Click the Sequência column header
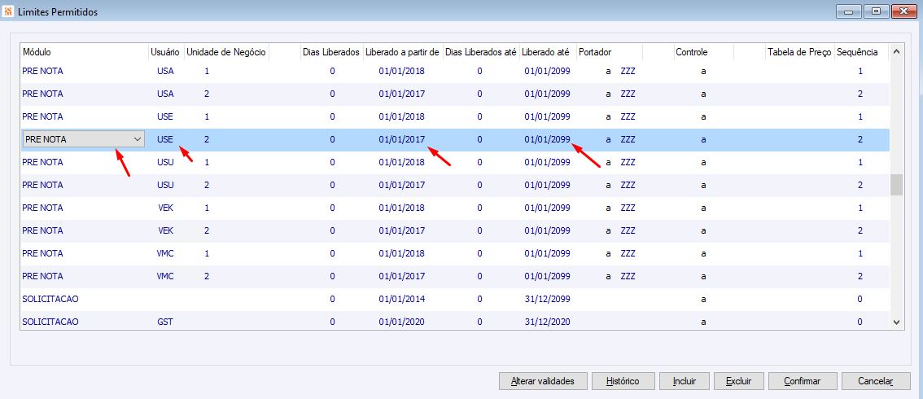The image size is (923, 399). 857,52
